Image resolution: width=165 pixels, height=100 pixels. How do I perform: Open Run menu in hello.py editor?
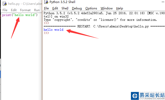[37, 10]
